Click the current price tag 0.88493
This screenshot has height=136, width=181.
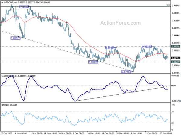click(x=176, y=58)
